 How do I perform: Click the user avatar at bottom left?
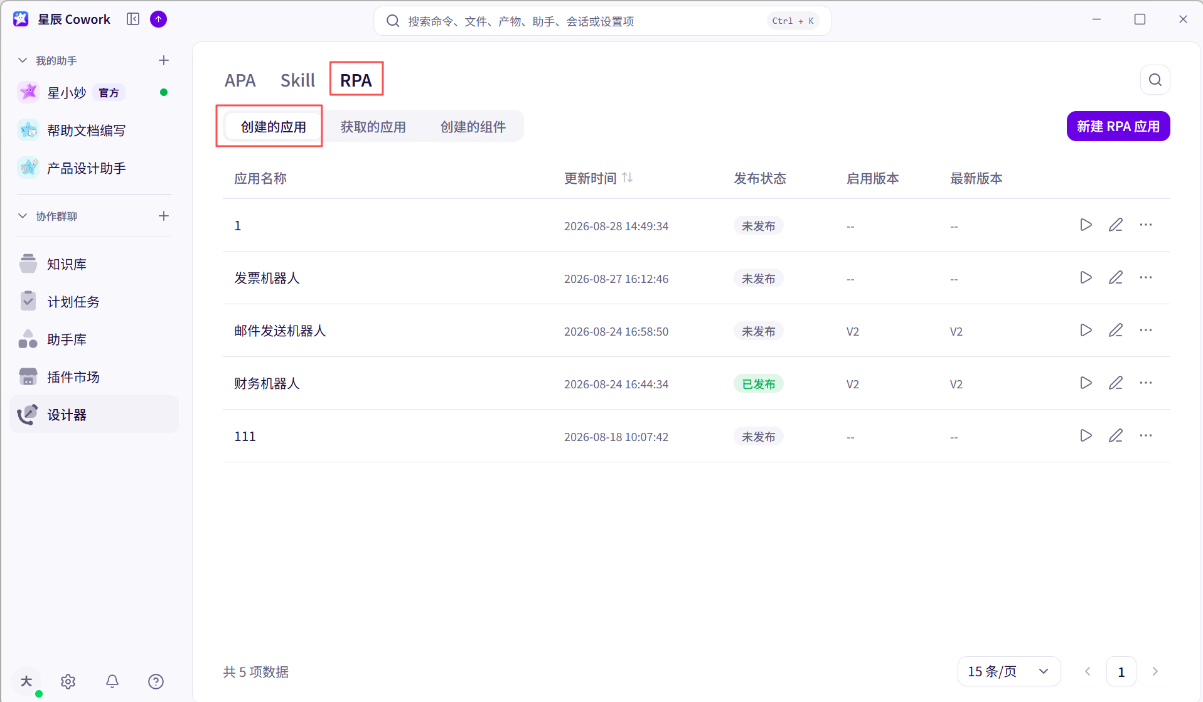pyautogui.click(x=26, y=681)
